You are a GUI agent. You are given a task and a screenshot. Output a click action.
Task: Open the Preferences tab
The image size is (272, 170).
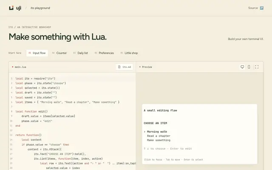(x=104, y=53)
